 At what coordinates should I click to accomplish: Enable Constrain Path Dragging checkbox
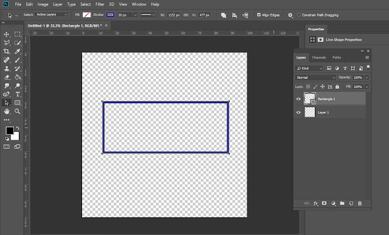[299, 15]
